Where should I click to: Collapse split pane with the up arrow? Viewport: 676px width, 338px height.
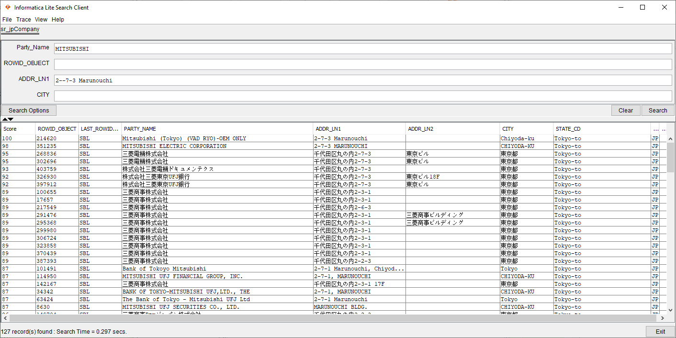[x=5, y=119]
